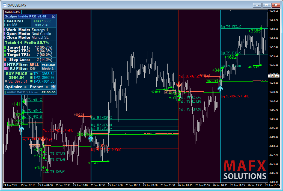283x191 pixels.
Task: Click the chart shift triangle at top
Action: pyautogui.click(x=231, y=11)
